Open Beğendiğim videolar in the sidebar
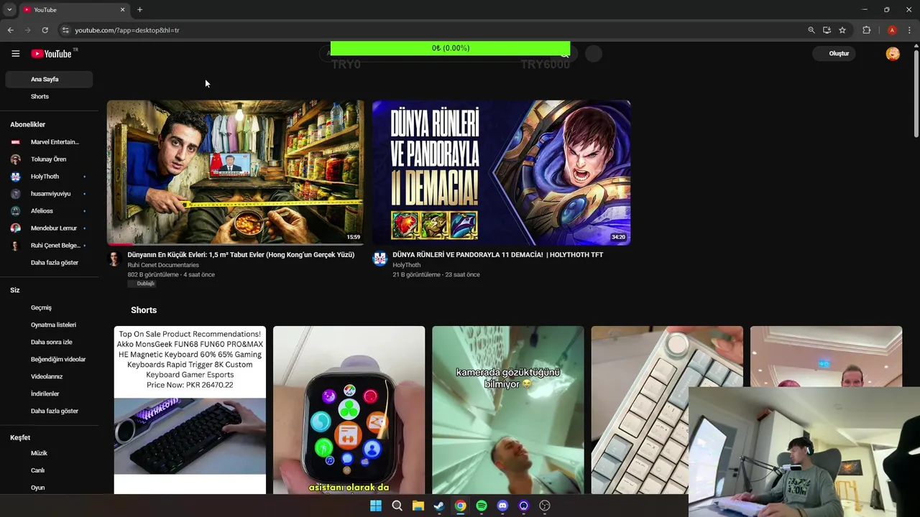Image resolution: width=920 pixels, height=517 pixels. click(50, 359)
